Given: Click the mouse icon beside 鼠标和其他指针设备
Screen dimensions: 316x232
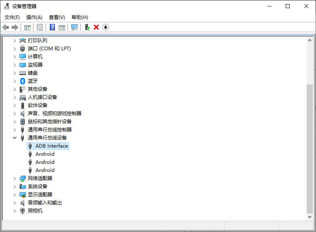Looking at the screenshot, I should [23, 122].
